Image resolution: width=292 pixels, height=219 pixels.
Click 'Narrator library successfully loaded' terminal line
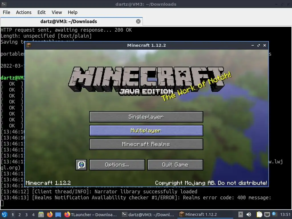tap(99, 192)
